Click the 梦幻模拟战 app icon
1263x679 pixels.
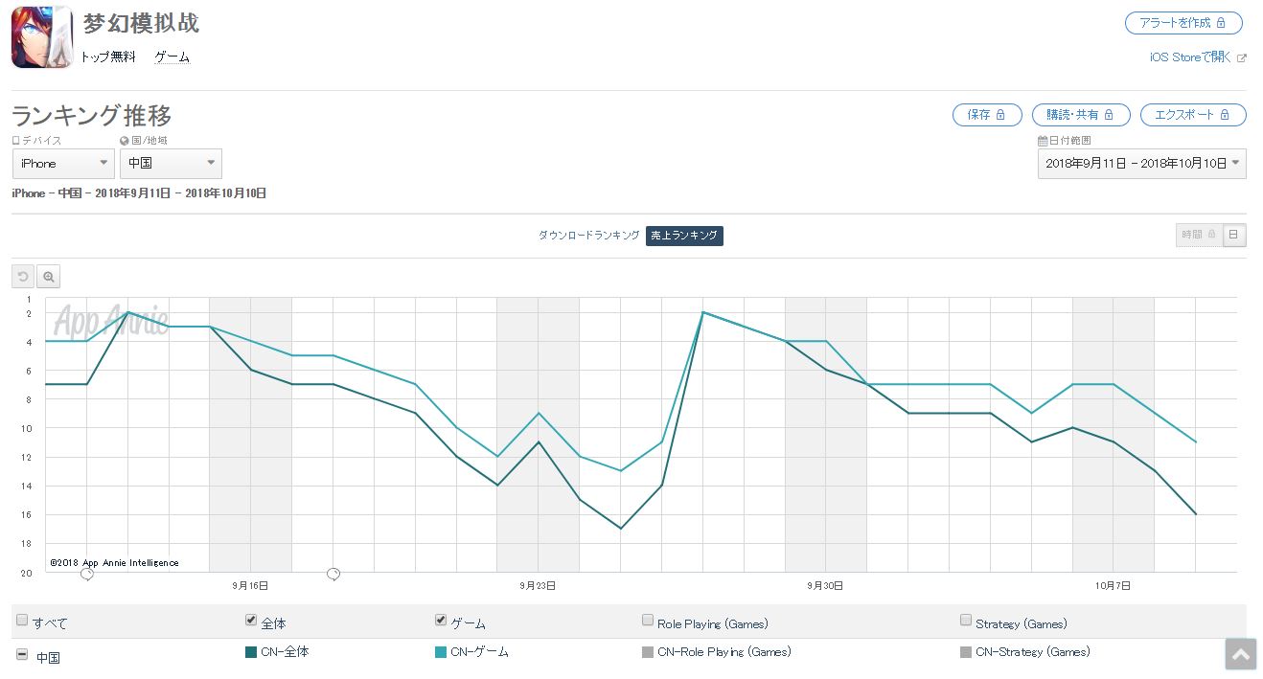click(x=42, y=37)
